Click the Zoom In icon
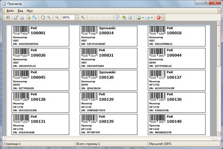This screenshot has width=223, height=149. click(x=83, y=17)
